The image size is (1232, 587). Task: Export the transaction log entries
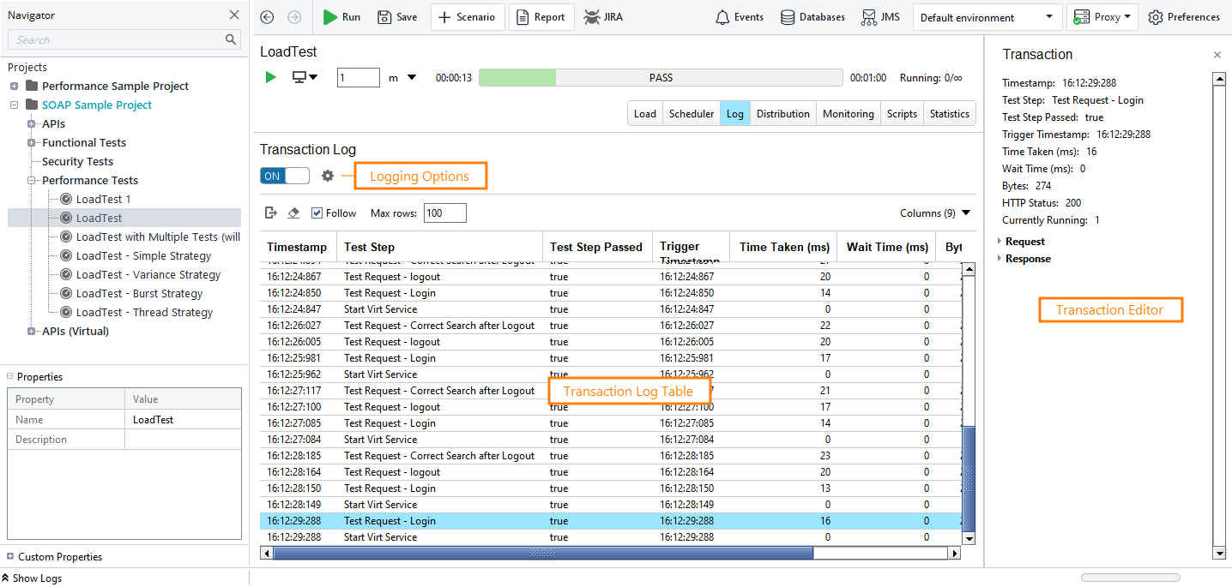(270, 212)
